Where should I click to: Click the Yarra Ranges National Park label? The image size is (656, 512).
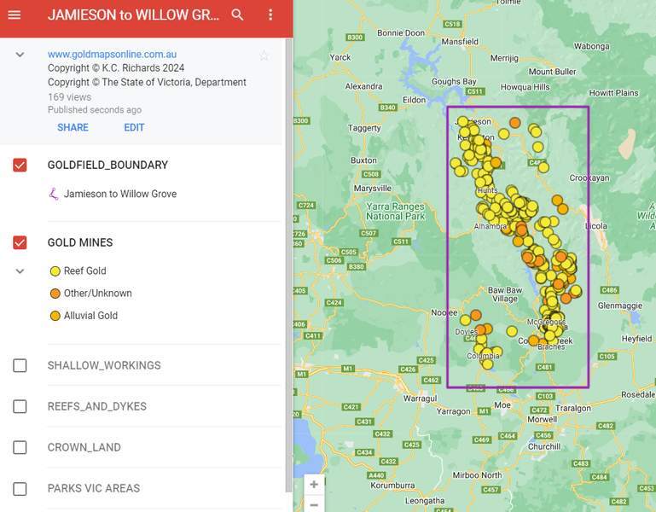click(395, 212)
